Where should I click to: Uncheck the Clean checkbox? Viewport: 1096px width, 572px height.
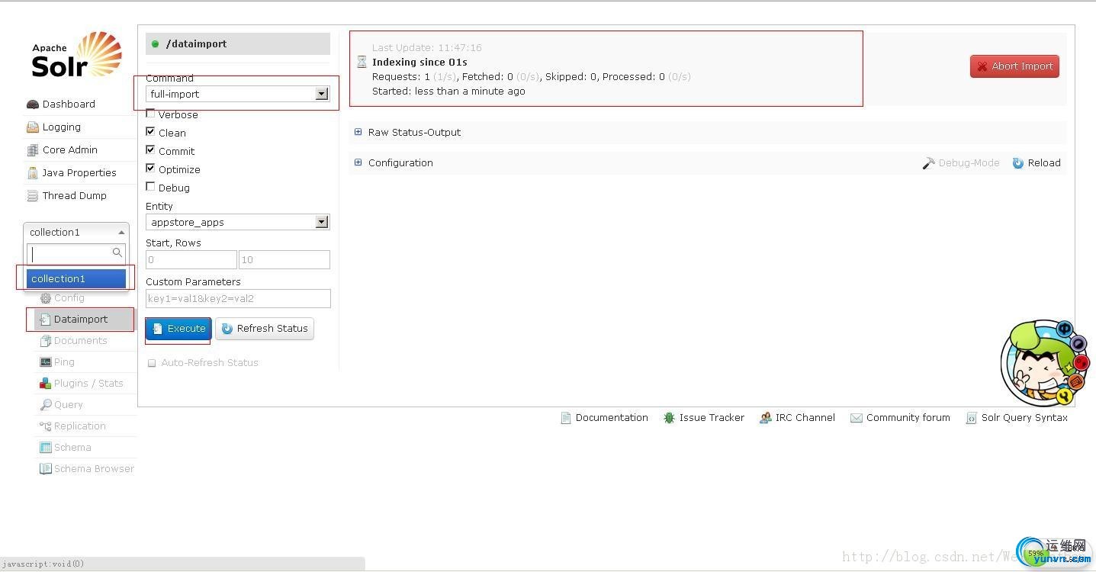click(x=150, y=132)
